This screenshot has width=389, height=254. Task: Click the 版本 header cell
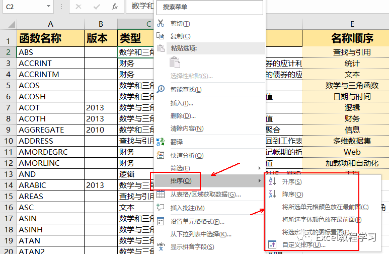[x=101, y=38]
